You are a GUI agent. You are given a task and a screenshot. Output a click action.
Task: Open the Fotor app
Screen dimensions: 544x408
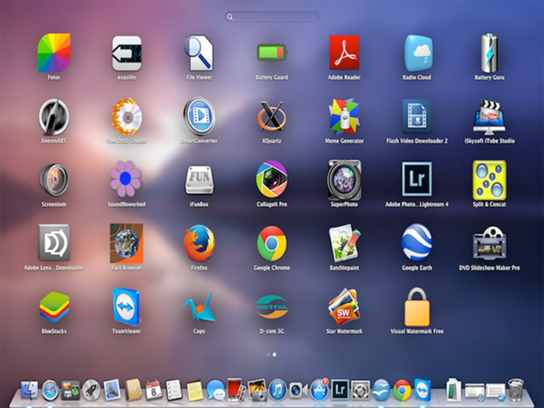(54, 53)
